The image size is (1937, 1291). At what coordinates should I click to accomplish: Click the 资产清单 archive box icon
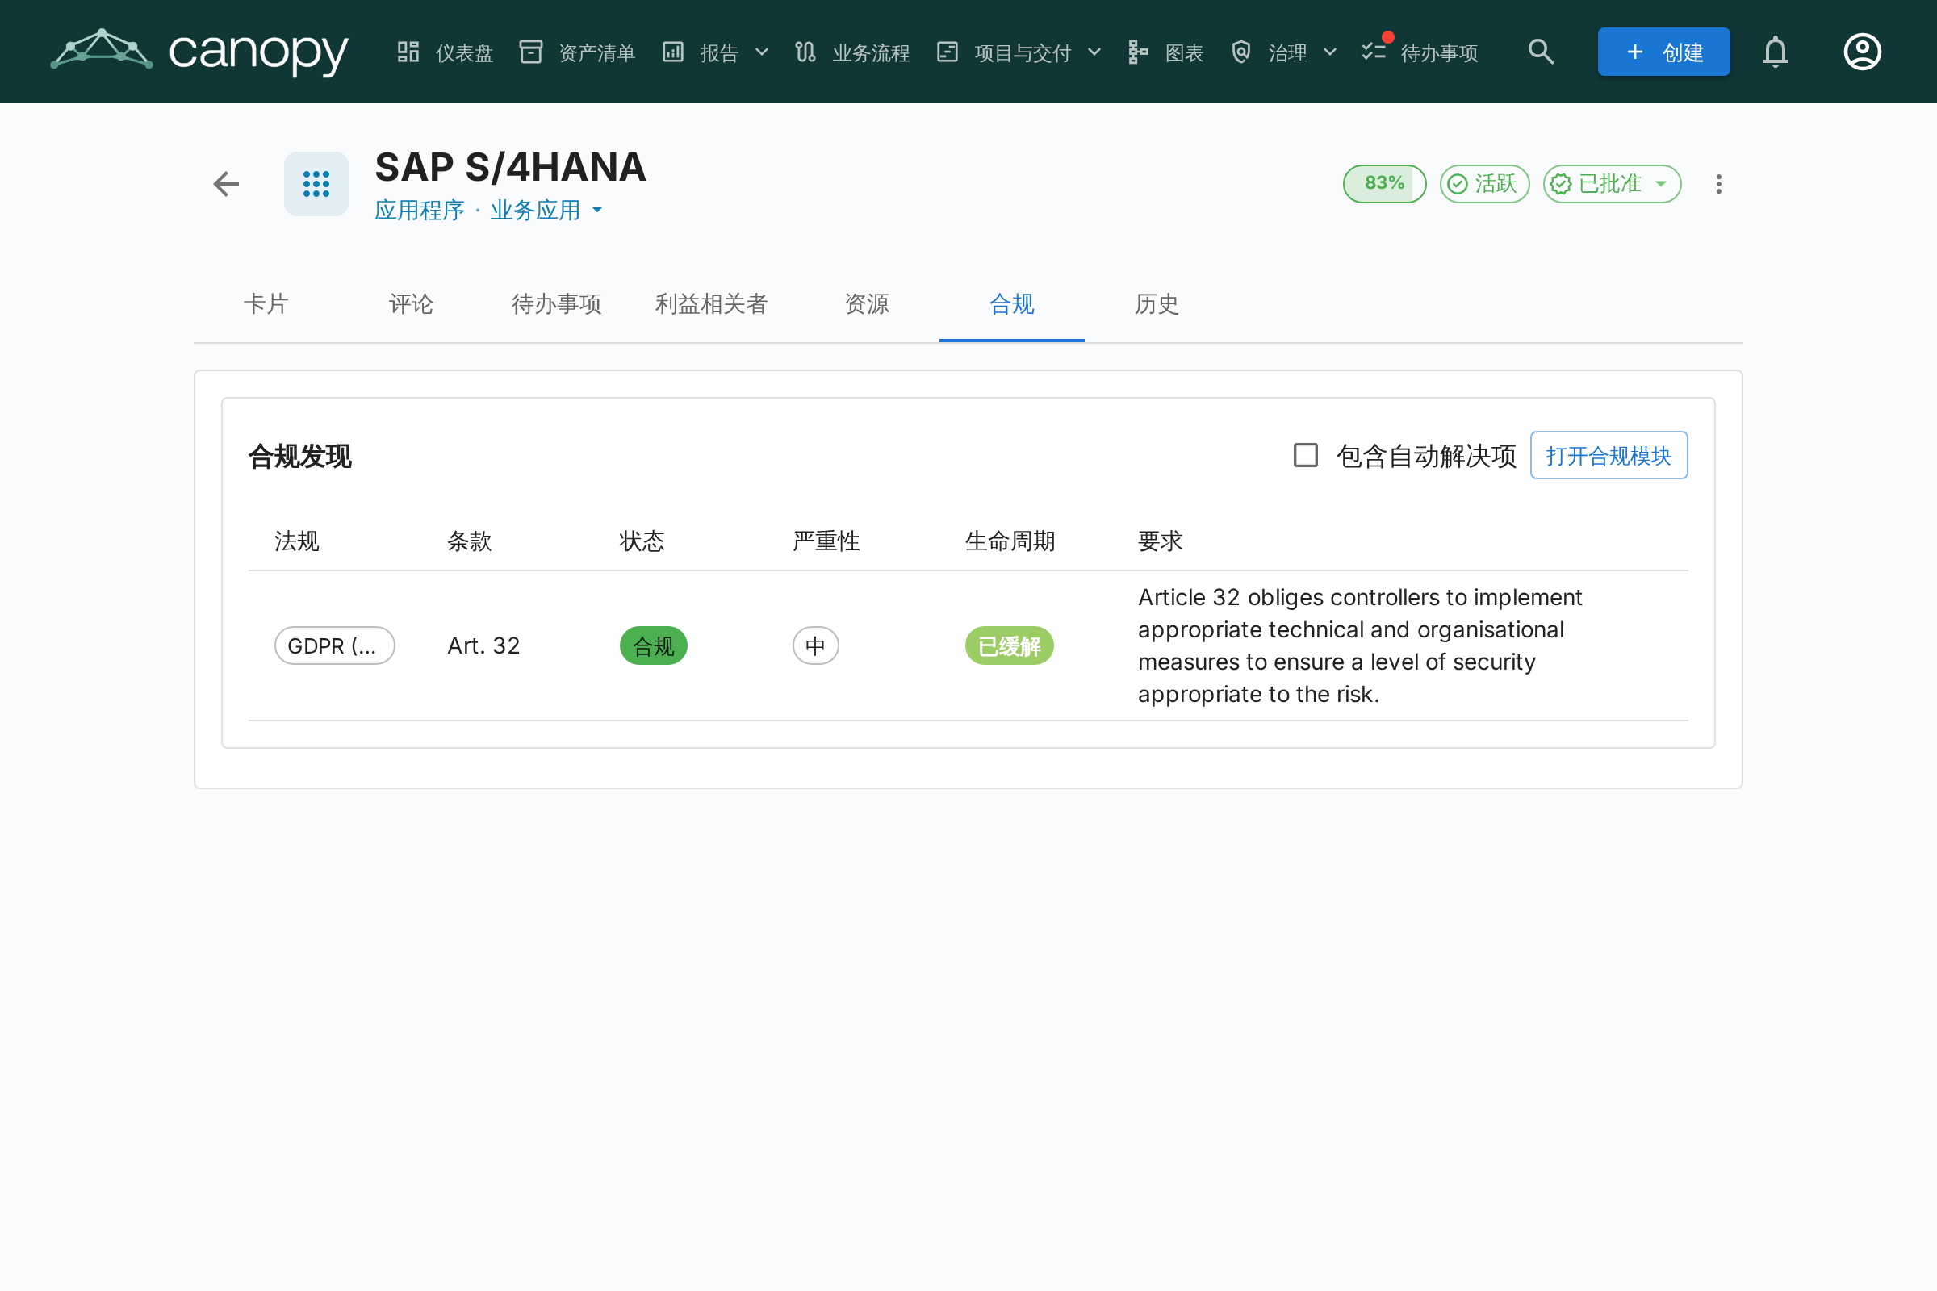(531, 52)
